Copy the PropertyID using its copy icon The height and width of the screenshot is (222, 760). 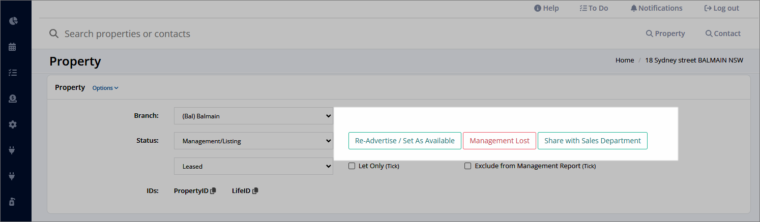point(213,191)
